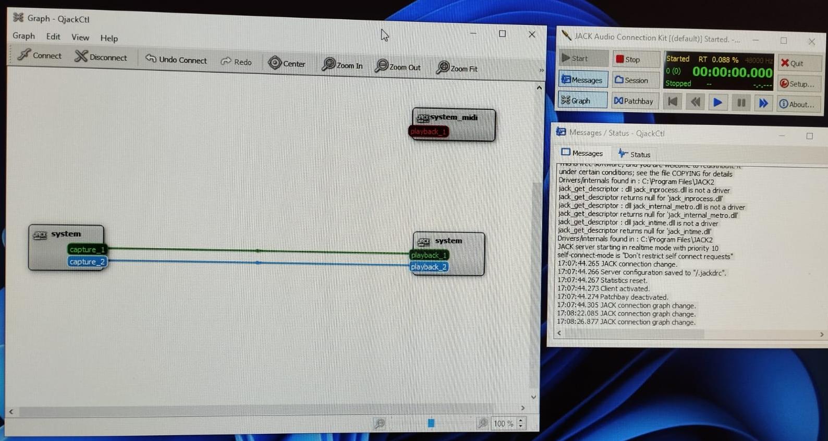This screenshot has width=828, height=441.
Task: Click the graph canvas scroll-up arrow
Action: coord(539,88)
